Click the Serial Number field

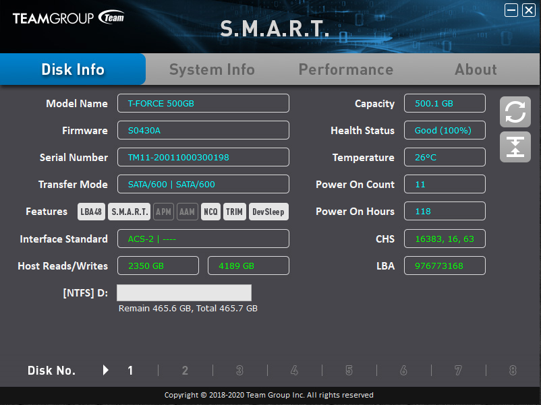(x=203, y=157)
